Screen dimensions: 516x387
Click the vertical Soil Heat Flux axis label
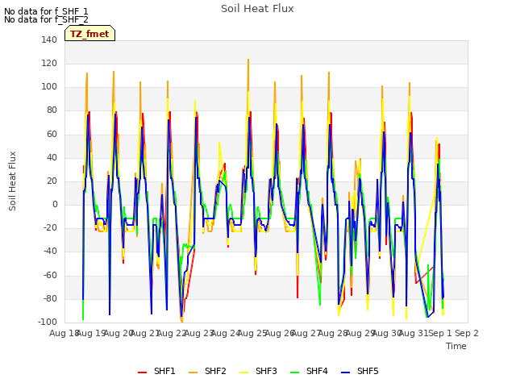12,181
